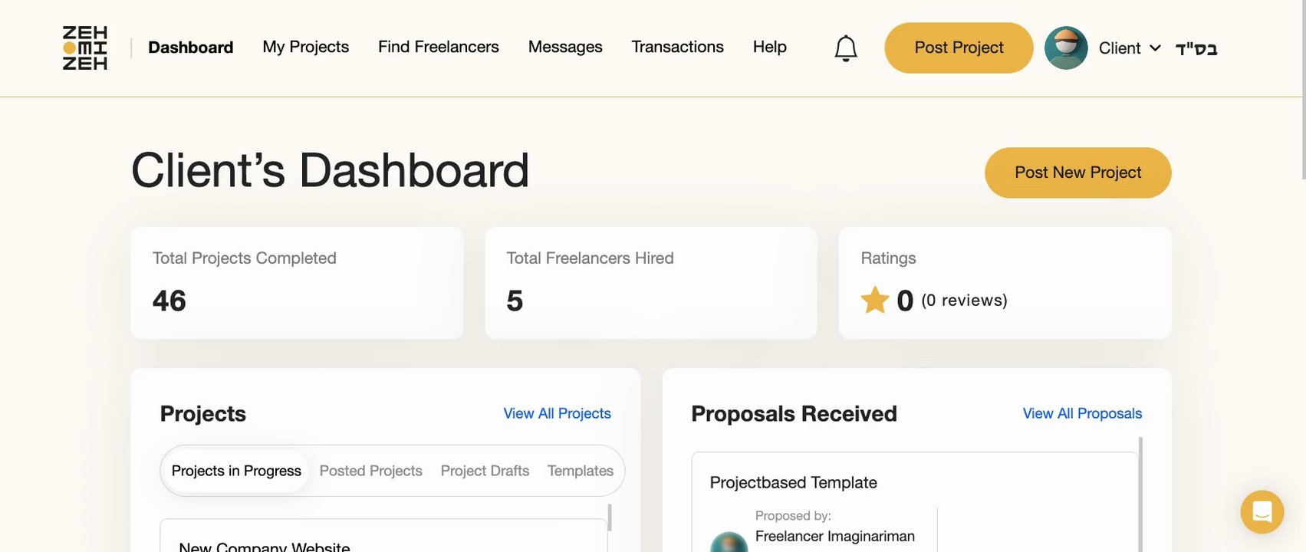Switch to the Templates tab
The height and width of the screenshot is (552, 1306).
[580, 471]
